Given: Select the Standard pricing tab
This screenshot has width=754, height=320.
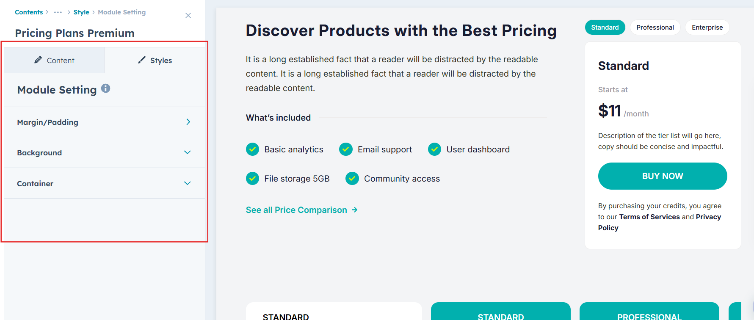Looking at the screenshot, I should click(x=605, y=28).
